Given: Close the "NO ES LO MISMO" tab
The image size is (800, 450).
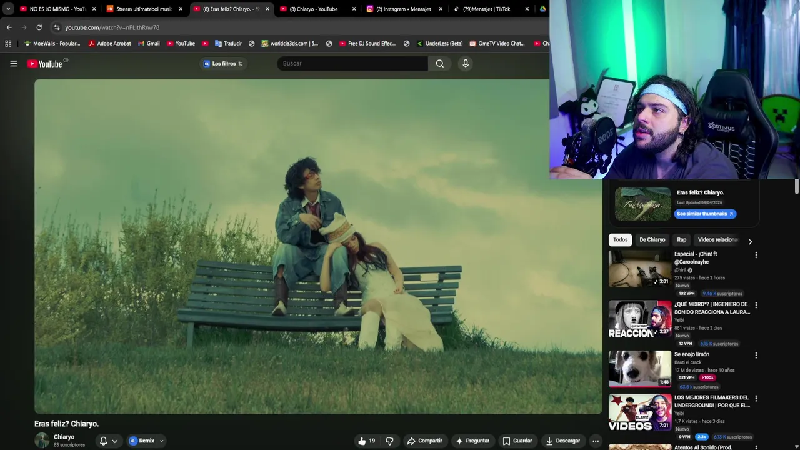Looking at the screenshot, I should point(94,9).
